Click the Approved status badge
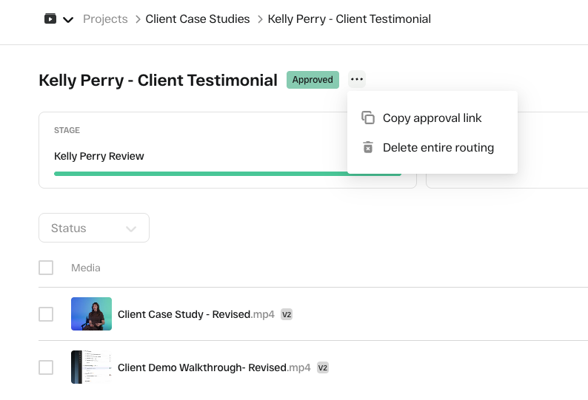Image resolution: width=588 pixels, height=400 pixels. pyautogui.click(x=313, y=80)
